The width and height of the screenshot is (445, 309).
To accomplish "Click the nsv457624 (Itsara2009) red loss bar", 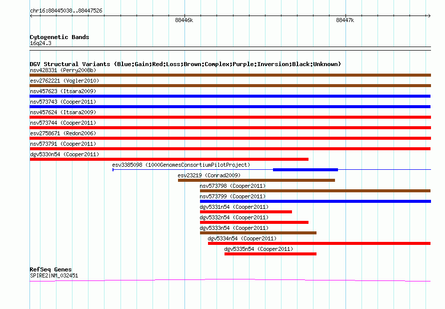I will [x=230, y=117].
